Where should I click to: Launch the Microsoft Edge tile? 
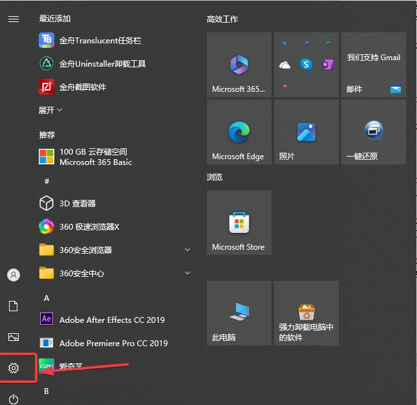click(x=239, y=132)
